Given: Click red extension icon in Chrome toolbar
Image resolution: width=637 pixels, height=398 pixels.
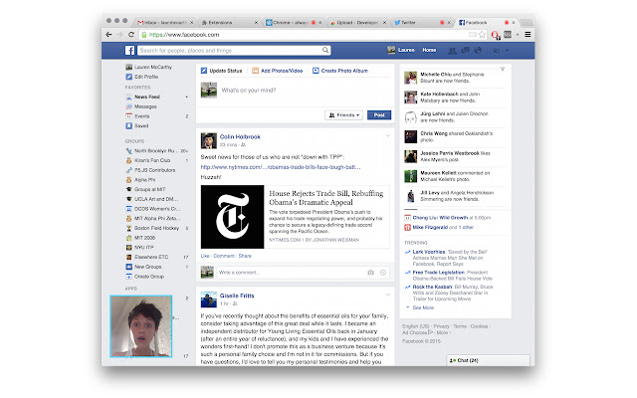Looking at the screenshot, I should click(496, 35).
